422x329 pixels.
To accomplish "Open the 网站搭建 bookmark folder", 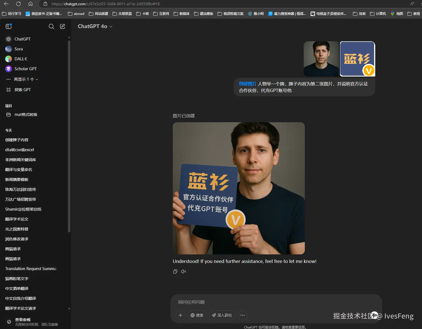I will (98, 14).
